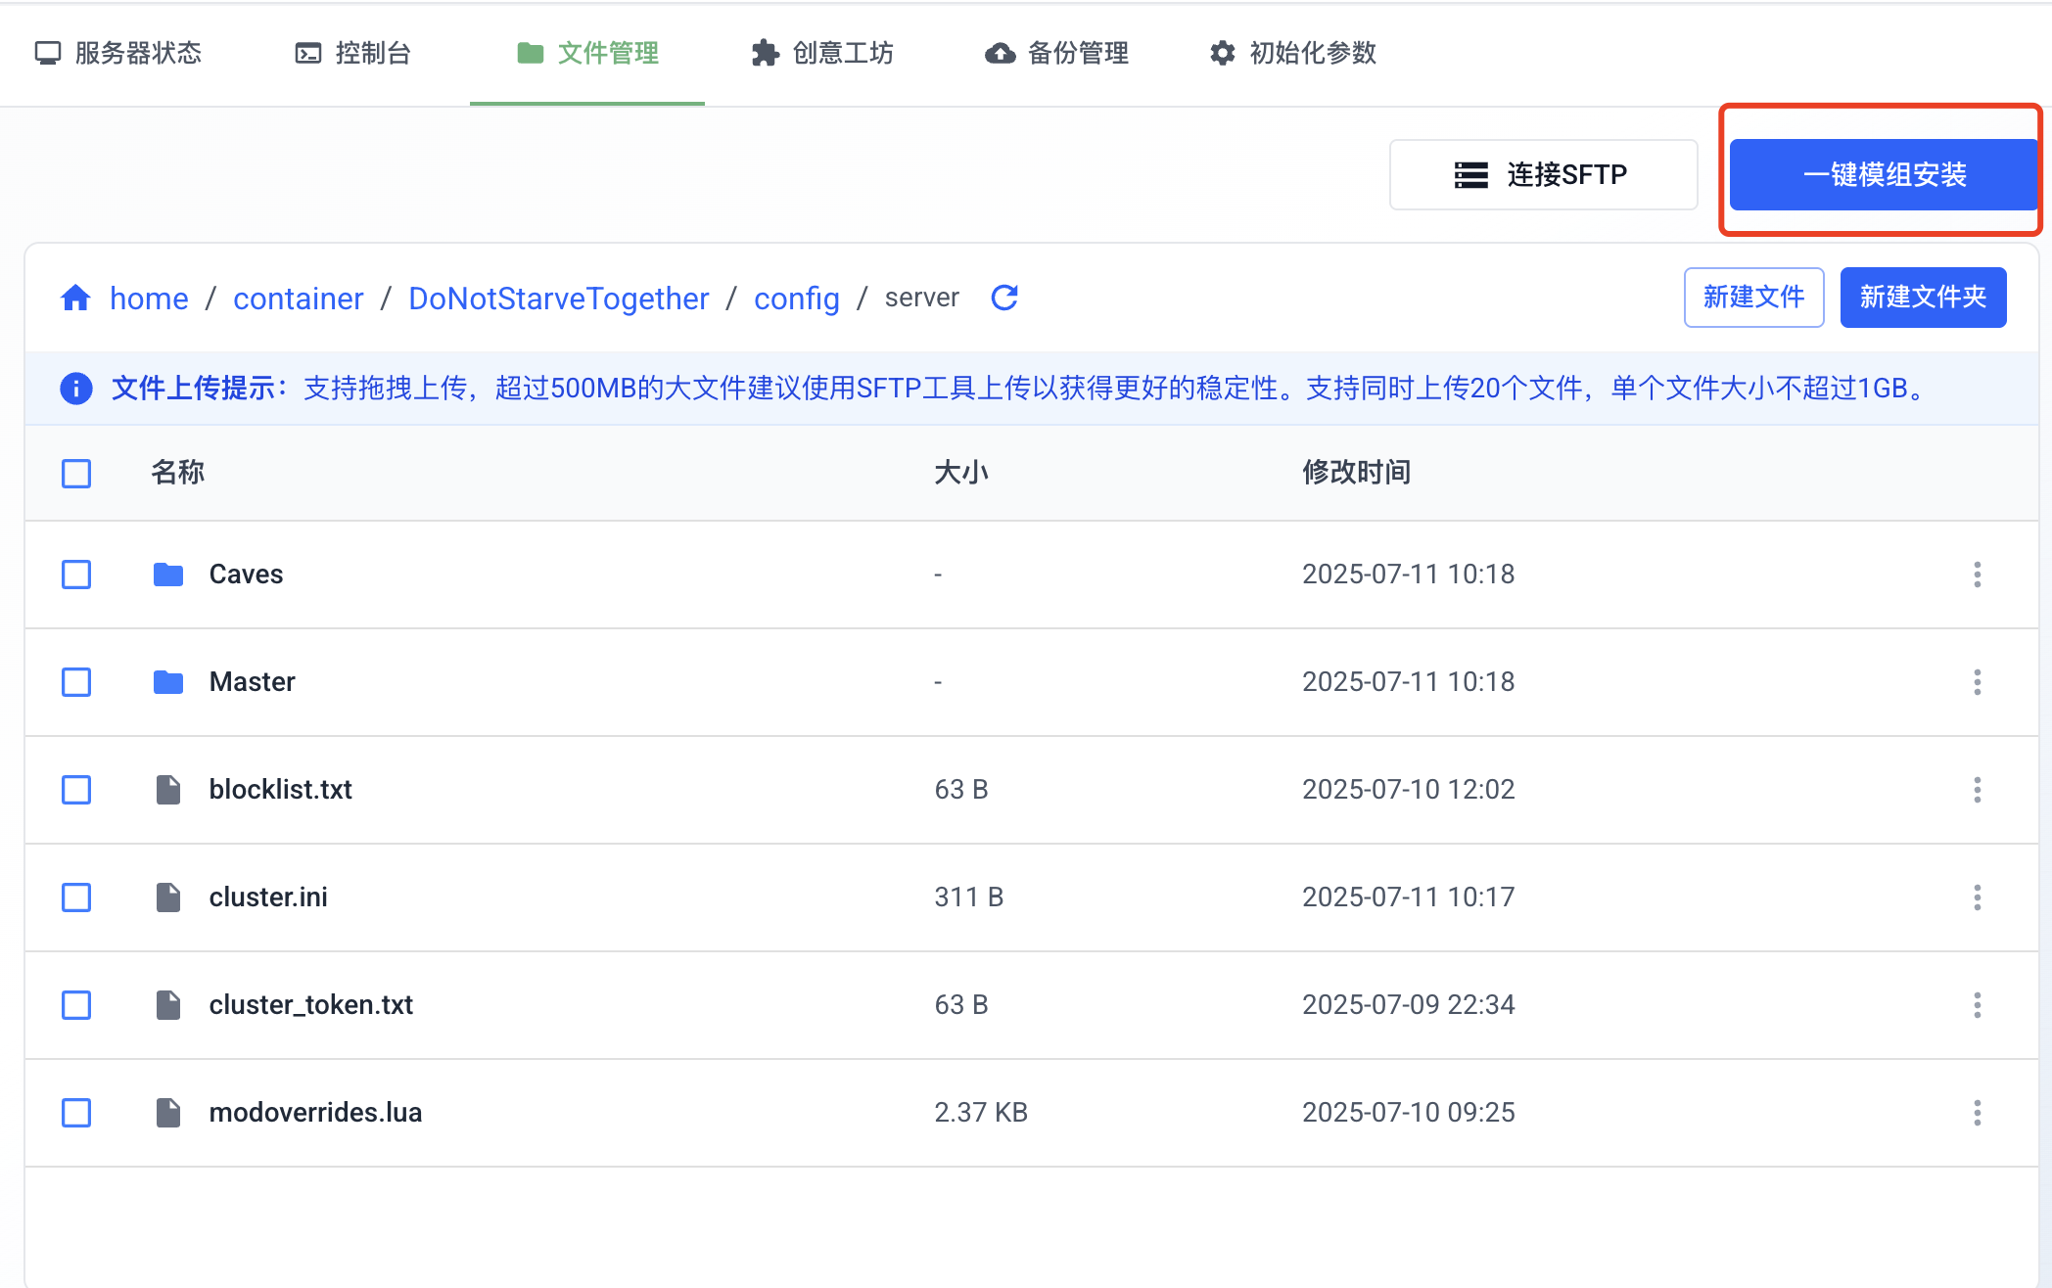The image size is (2052, 1288).
Task: Open the Master folder icon
Action: click(168, 682)
